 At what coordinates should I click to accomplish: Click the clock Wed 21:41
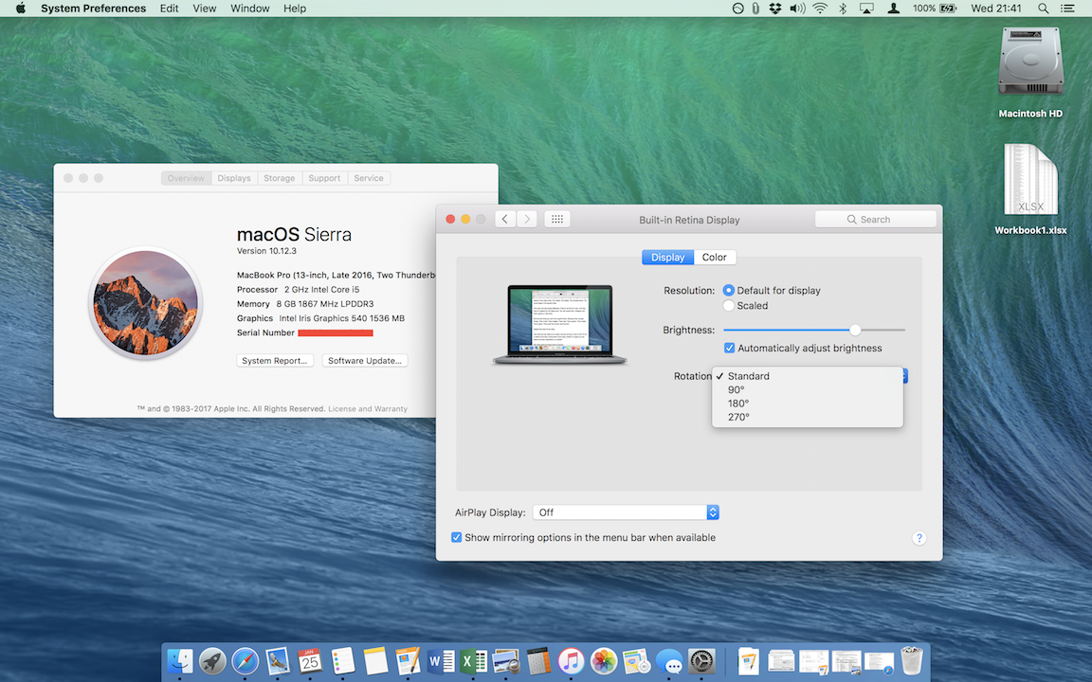(x=996, y=9)
